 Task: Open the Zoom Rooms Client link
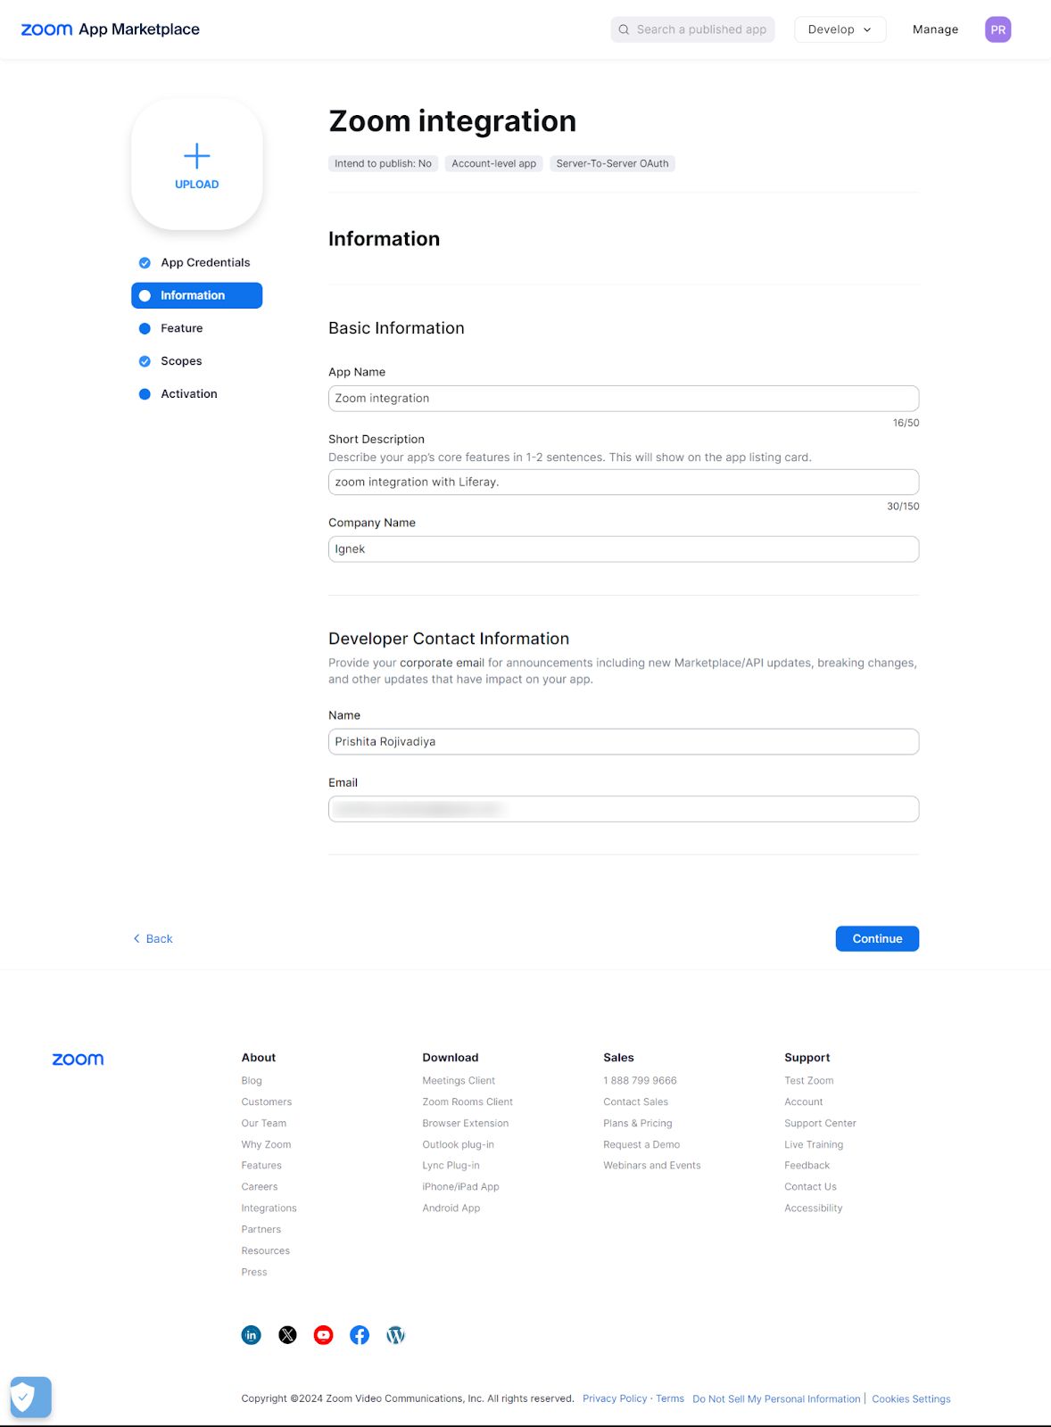pyautogui.click(x=468, y=1102)
